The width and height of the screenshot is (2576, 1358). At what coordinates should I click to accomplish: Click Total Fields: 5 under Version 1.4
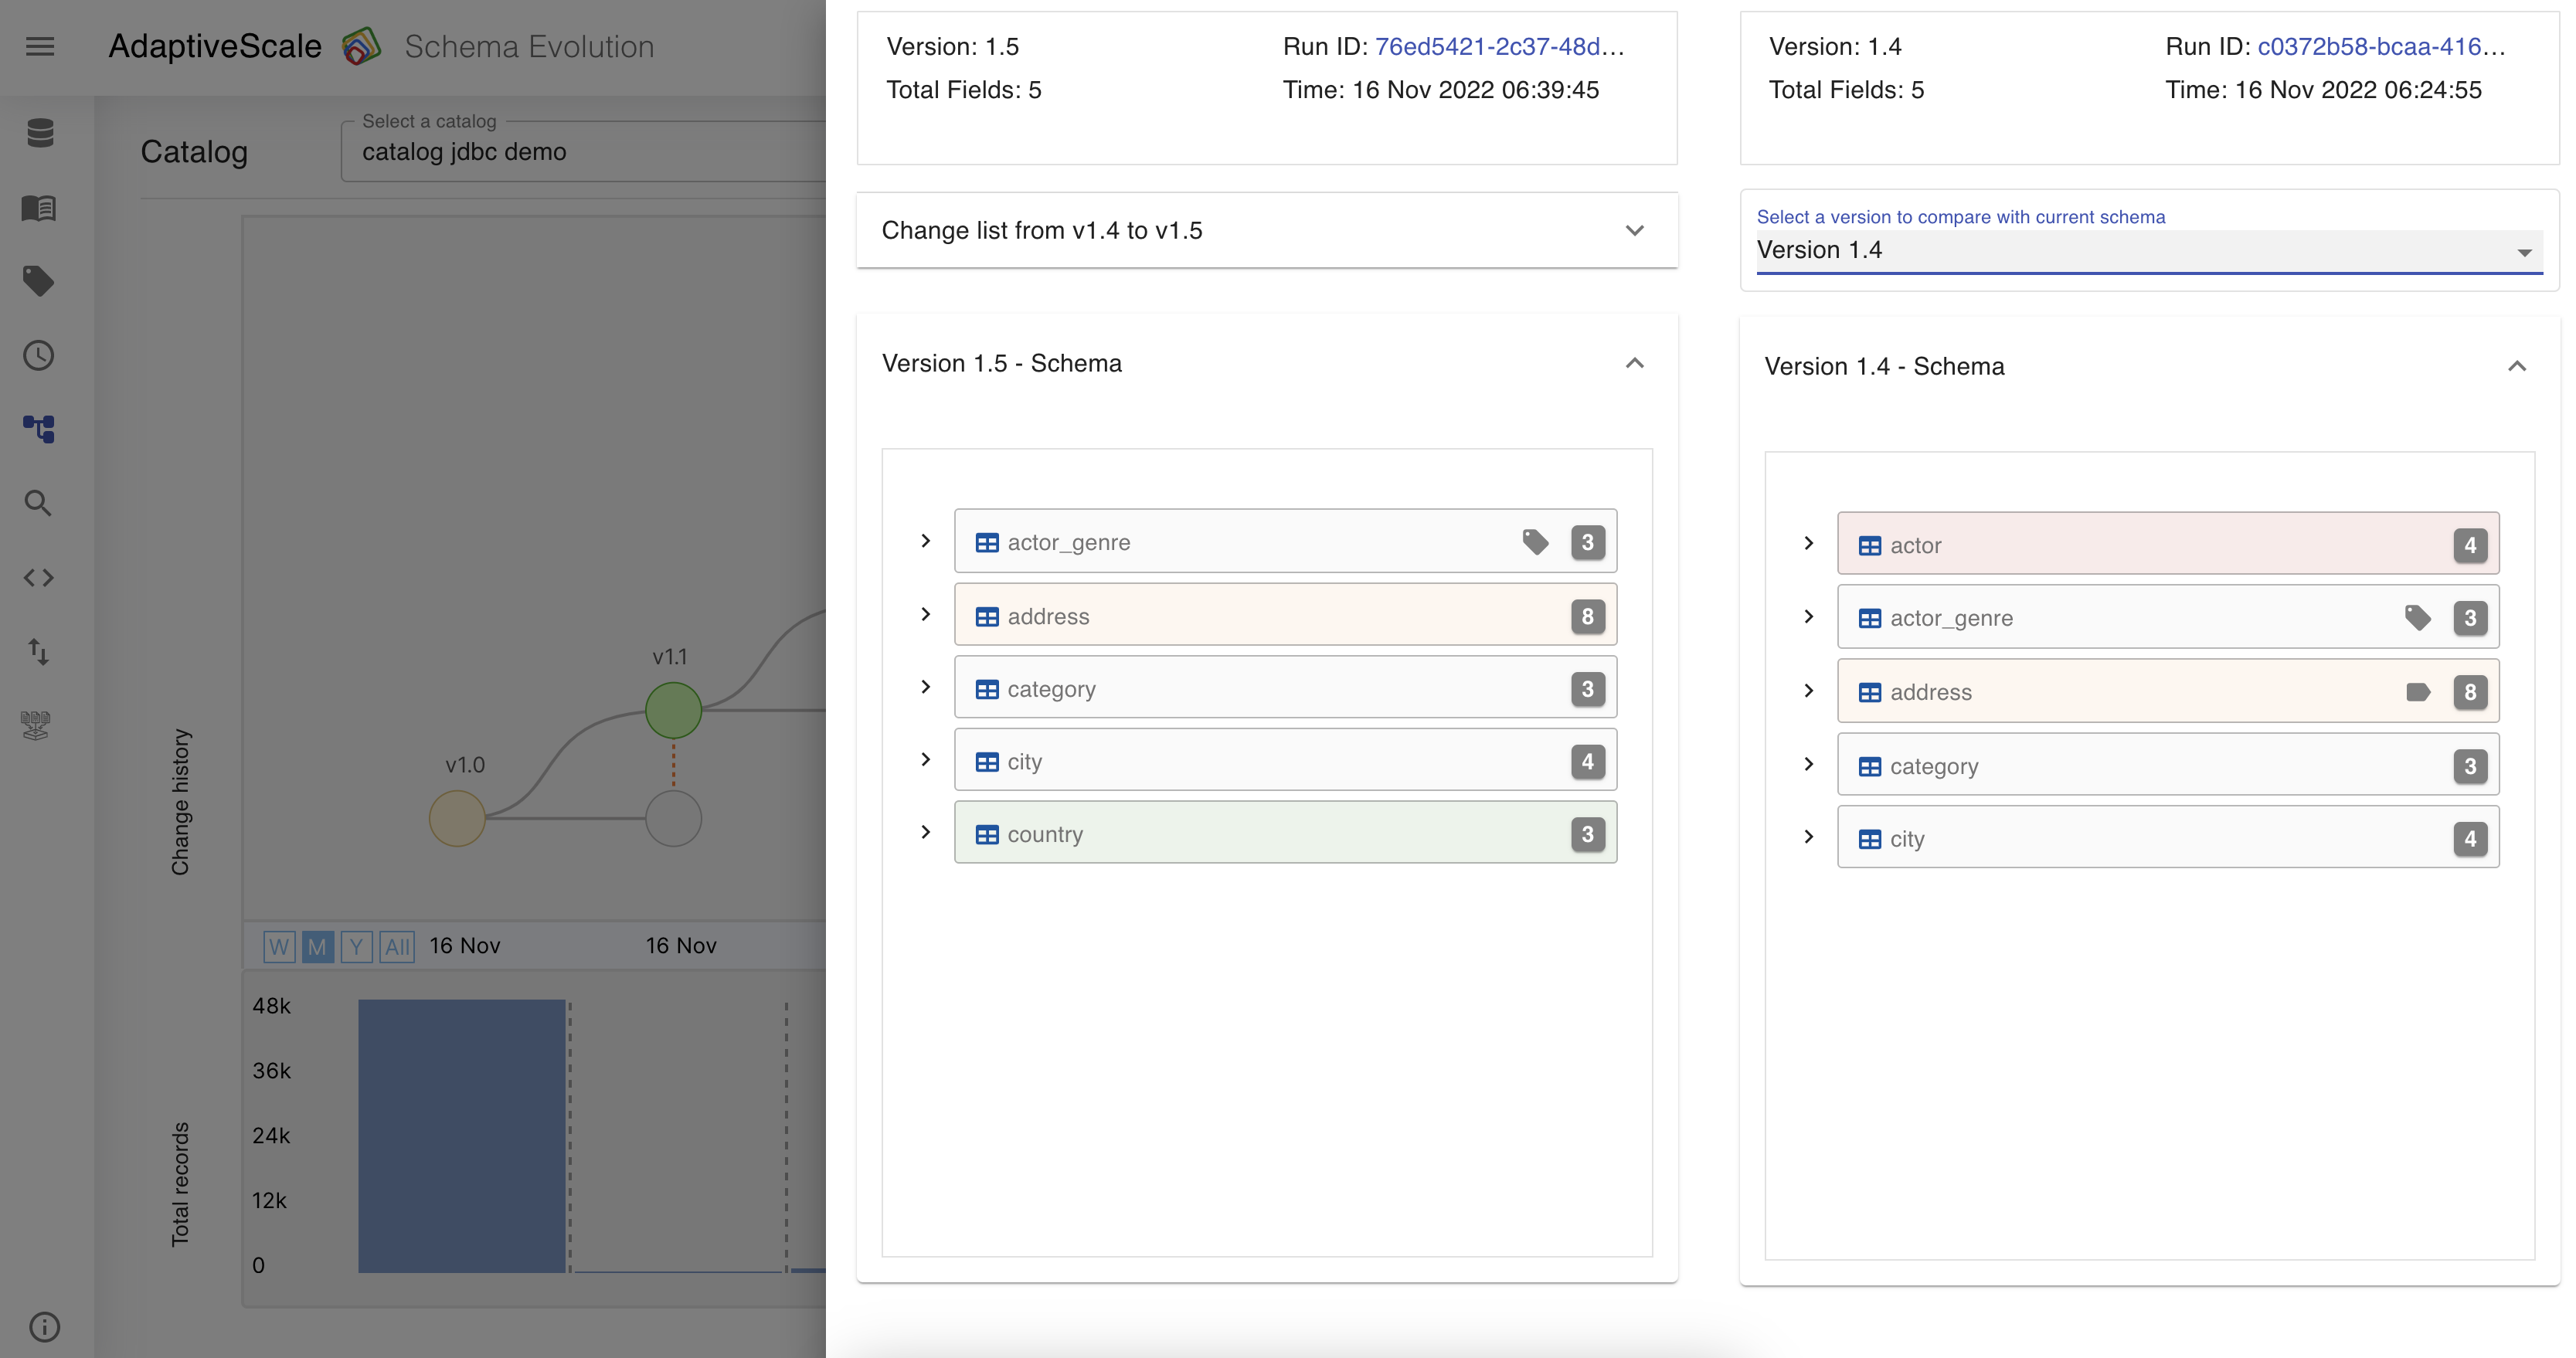click(1846, 90)
